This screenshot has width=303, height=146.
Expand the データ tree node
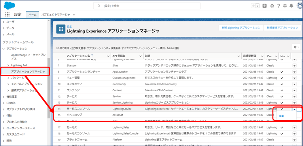coord(4,28)
